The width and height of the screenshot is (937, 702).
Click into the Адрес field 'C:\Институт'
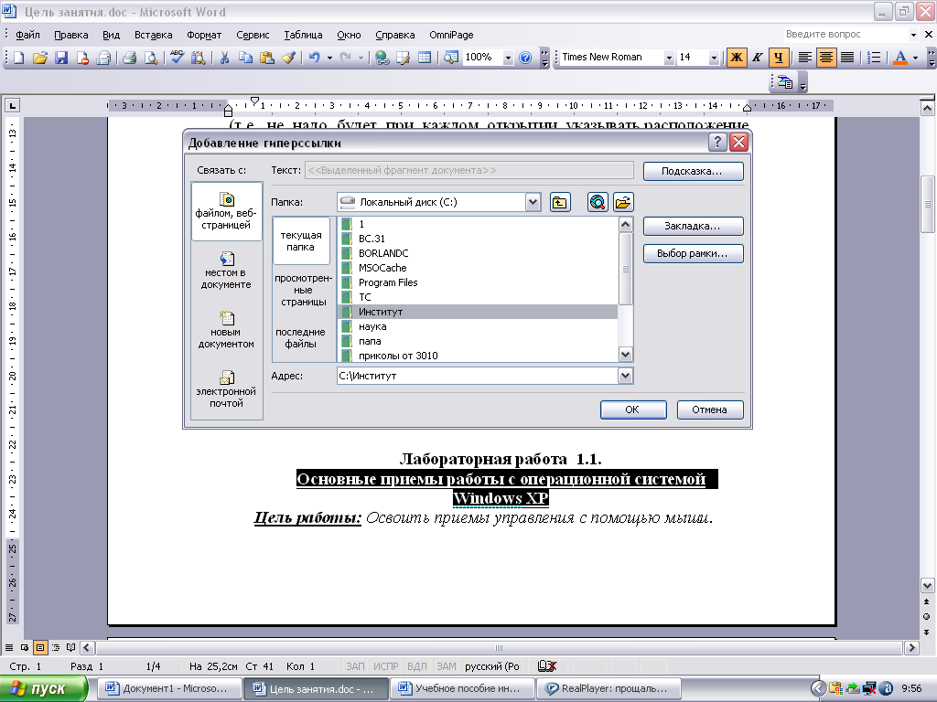click(x=477, y=376)
